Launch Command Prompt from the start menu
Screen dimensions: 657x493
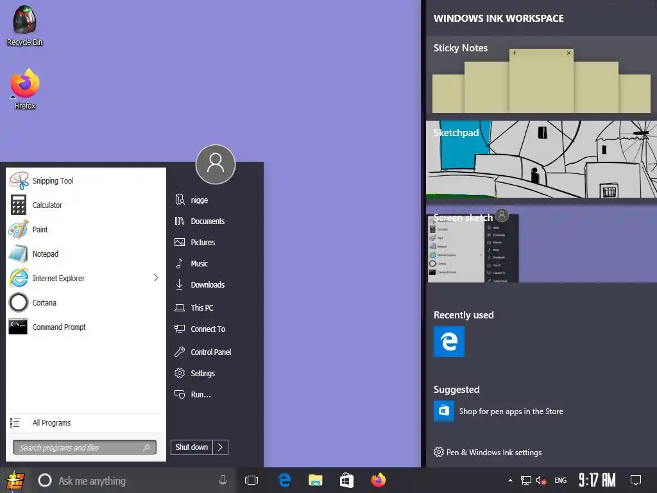tap(86, 327)
